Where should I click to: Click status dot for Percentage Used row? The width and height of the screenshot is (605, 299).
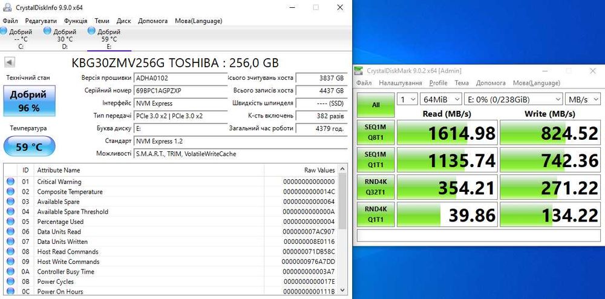point(10,222)
